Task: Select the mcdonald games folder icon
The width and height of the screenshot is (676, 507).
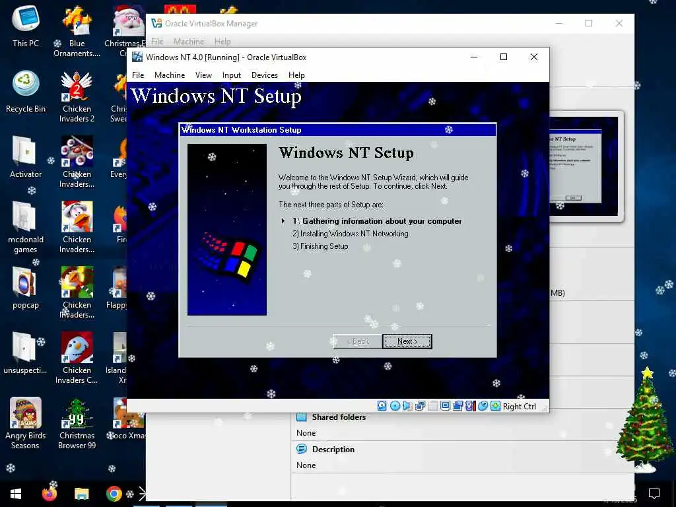Action: pyautogui.click(x=26, y=227)
